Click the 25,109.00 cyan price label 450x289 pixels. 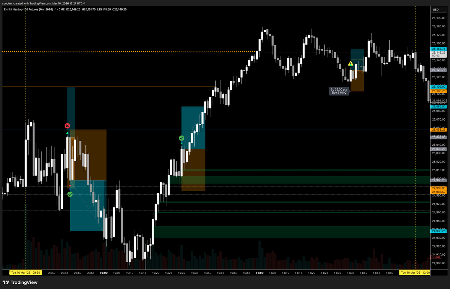(x=438, y=86)
